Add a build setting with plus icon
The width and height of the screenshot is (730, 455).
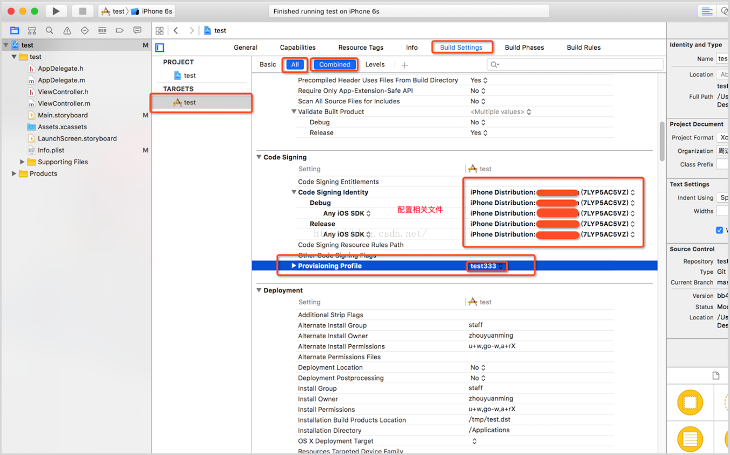point(404,65)
